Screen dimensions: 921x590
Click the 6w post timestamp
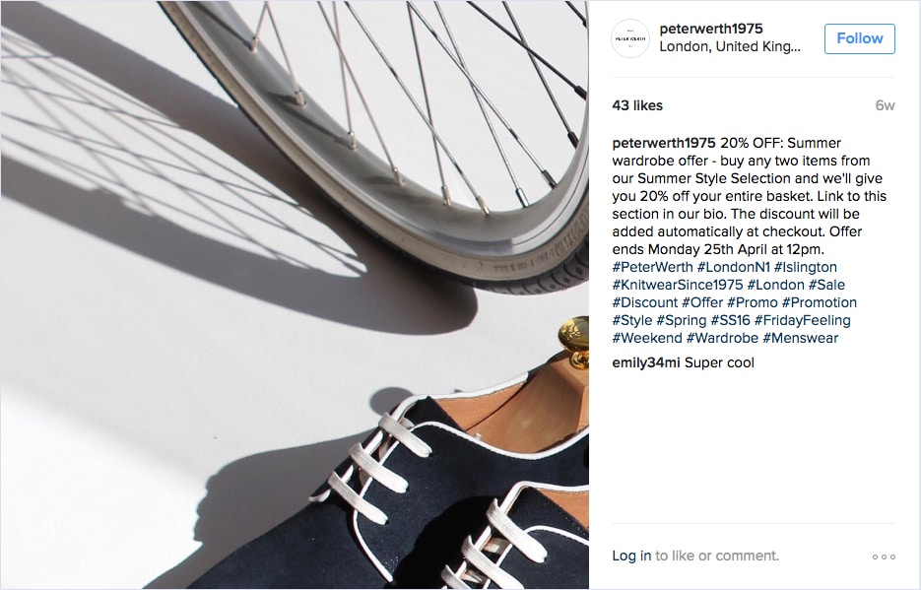coord(885,105)
